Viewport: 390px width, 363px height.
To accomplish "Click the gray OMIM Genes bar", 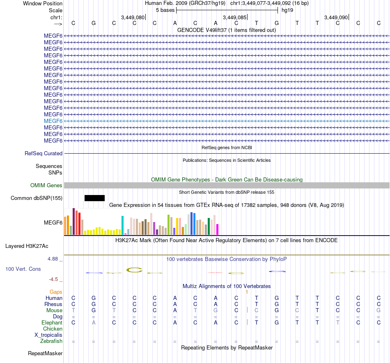I will click(x=227, y=185).
